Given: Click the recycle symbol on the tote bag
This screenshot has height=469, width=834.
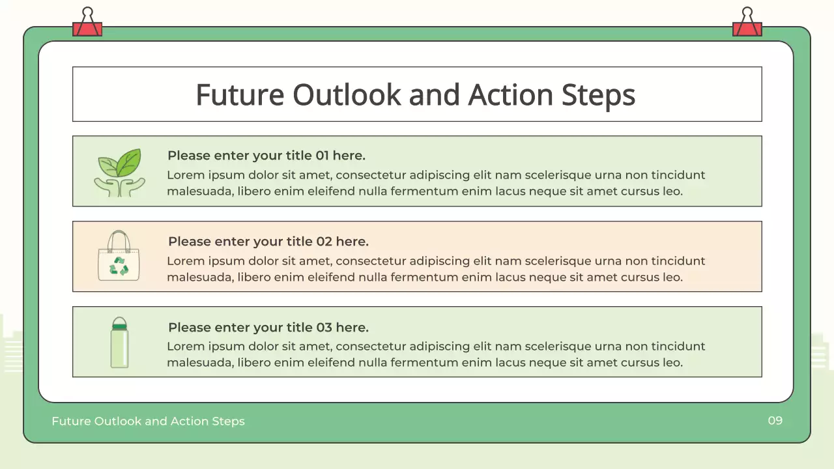Looking at the screenshot, I should (x=119, y=265).
